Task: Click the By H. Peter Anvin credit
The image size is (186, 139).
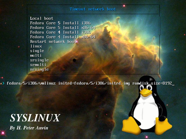Action: tap(29, 128)
